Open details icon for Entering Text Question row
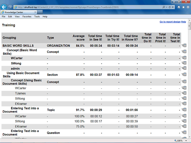 click(184, 132)
